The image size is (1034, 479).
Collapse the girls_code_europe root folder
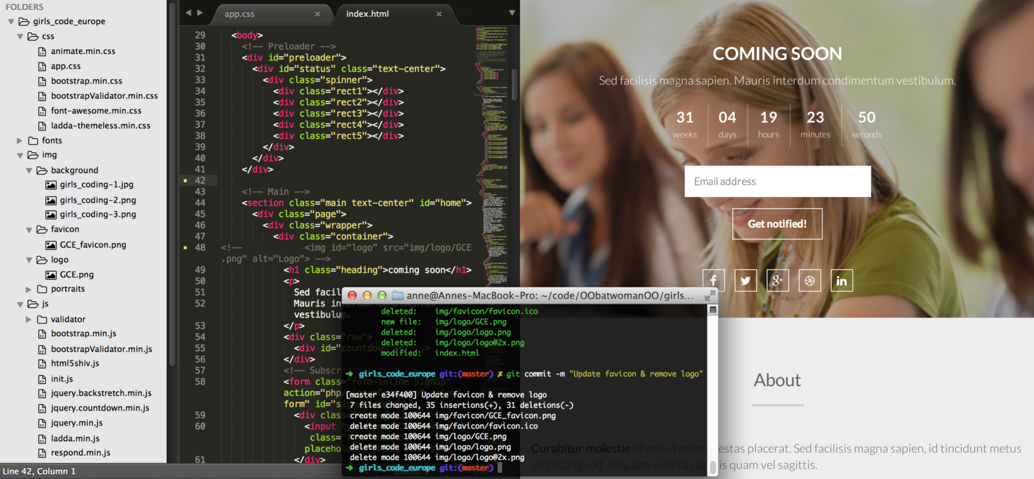[11, 21]
